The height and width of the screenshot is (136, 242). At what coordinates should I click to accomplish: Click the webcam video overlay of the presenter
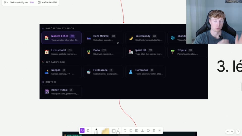pyautogui.click(x=214, y=22)
